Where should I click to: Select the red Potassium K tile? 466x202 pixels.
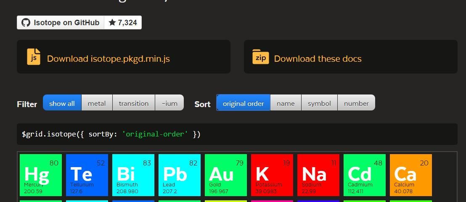coord(272,175)
